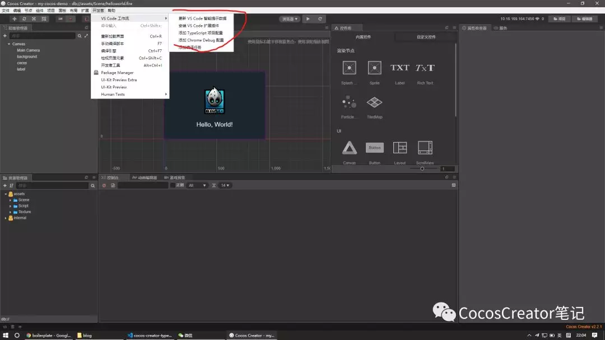The height and width of the screenshot is (340, 605).
Task: Select the rect transform tool
Action: [x=44, y=19]
